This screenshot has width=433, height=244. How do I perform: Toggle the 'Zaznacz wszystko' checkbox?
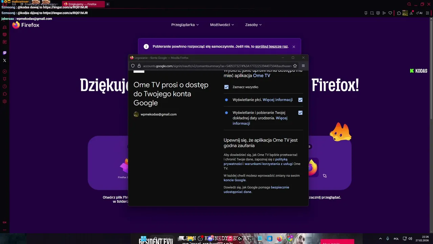[x=226, y=87]
